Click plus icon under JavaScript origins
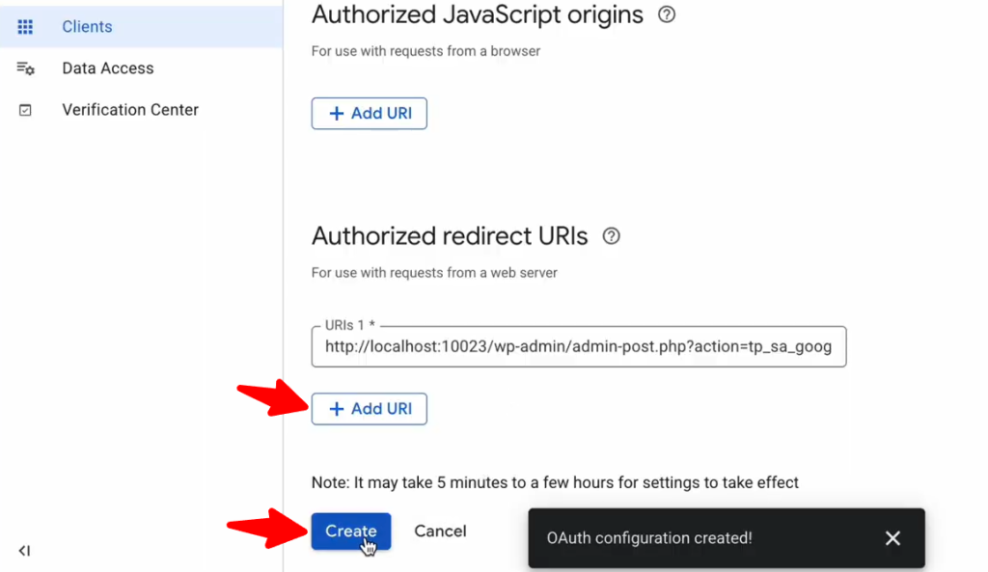The height and width of the screenshot is (572, 988). (x=337, y=114)
